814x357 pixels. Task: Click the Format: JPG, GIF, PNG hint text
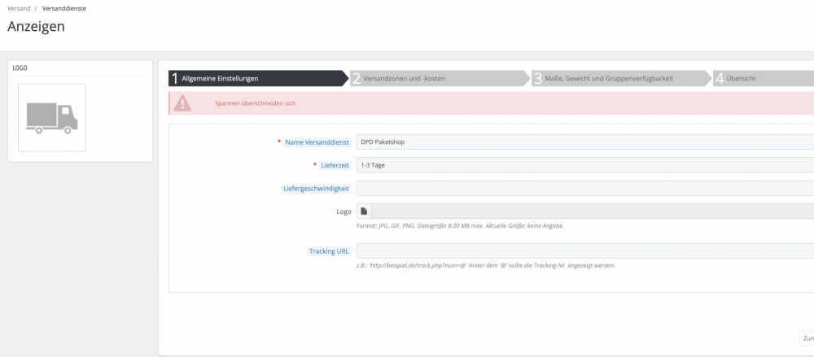point(460,226)
